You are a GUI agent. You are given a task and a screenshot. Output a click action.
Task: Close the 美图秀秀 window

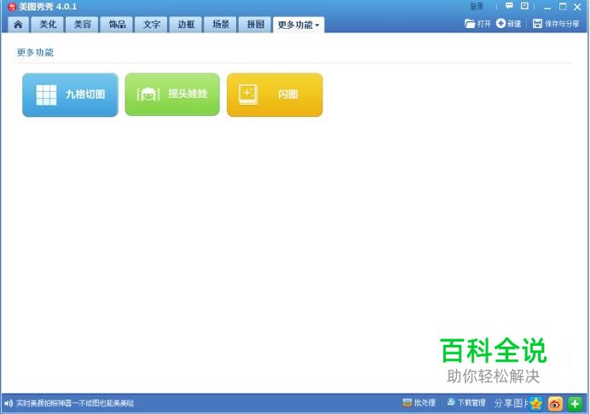click(577, 7)
